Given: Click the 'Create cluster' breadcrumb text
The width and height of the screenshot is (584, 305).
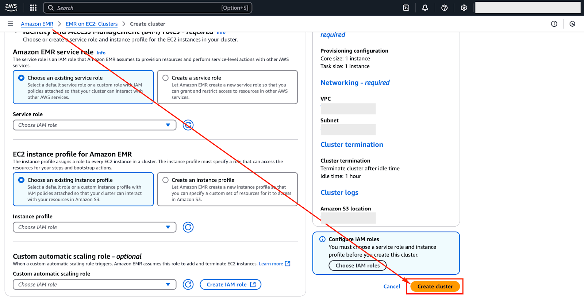Looking at the screenshot, I should click(147, 24).
